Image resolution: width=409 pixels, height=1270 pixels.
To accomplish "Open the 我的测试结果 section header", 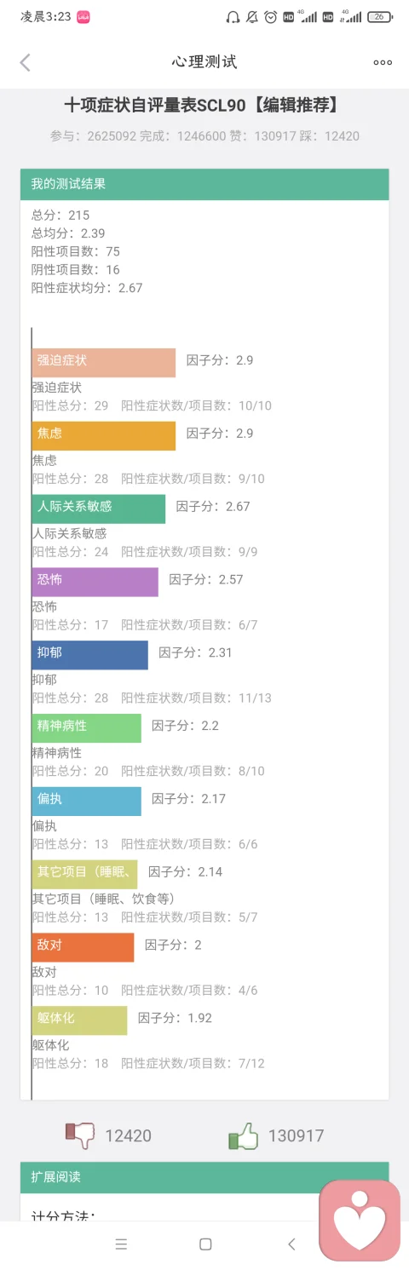I will 204,184.
